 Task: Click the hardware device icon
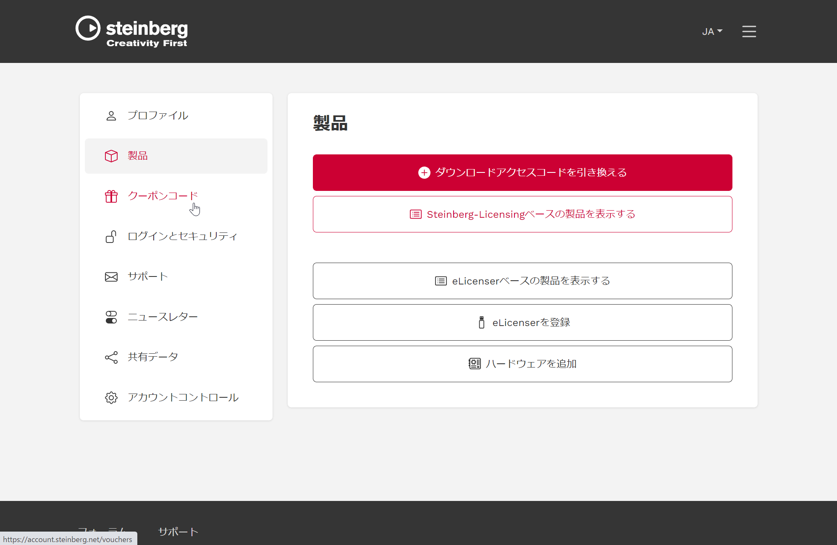(x=475, y=364)
